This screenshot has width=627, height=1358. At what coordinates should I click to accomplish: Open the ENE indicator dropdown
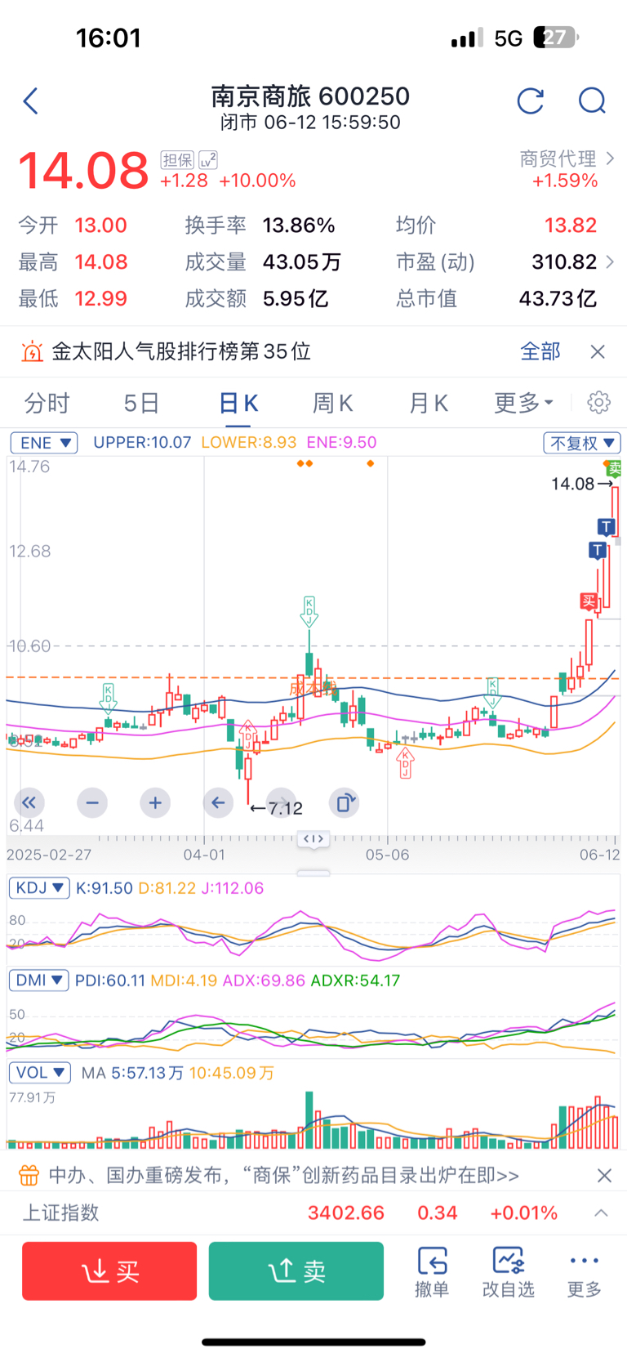[x=44, y=443]
